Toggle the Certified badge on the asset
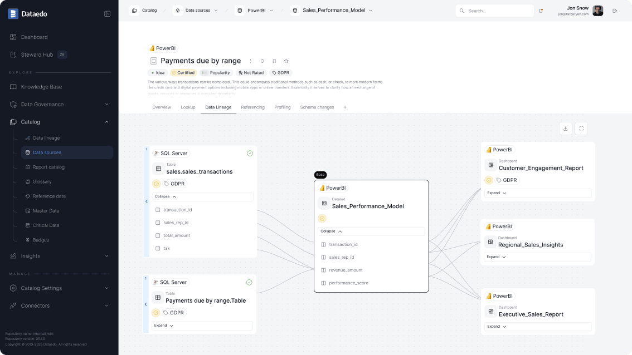632x355 pixels. (x=183, y=72)
